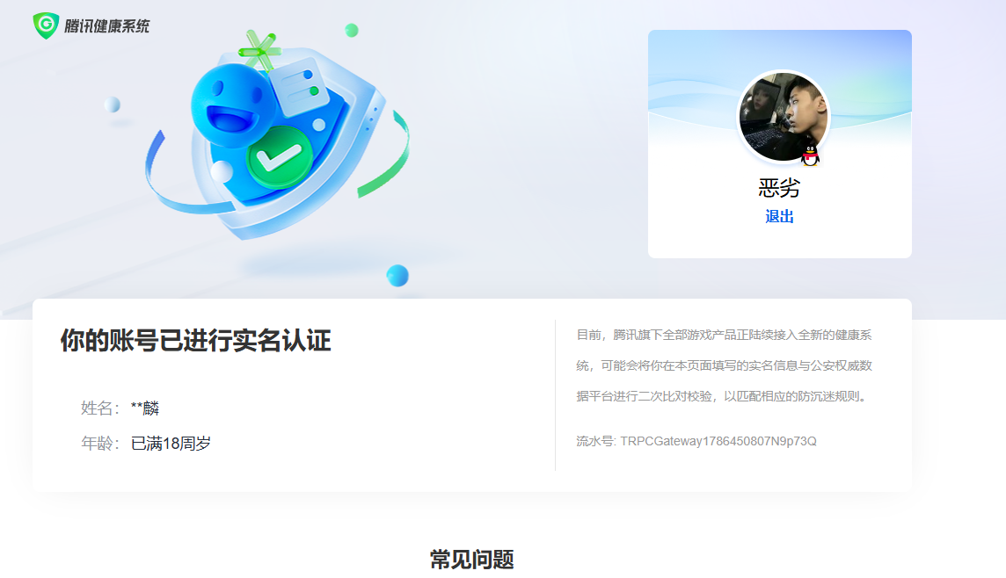Image resolution: width=1006 pixels, height=578 pixels.
Task: Click the 姓名 label
Action: [x=99, y=408]
